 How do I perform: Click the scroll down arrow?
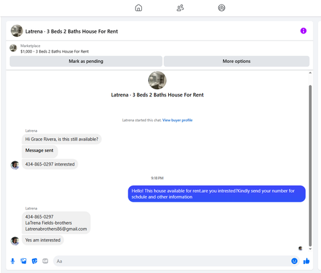(310, 249)
